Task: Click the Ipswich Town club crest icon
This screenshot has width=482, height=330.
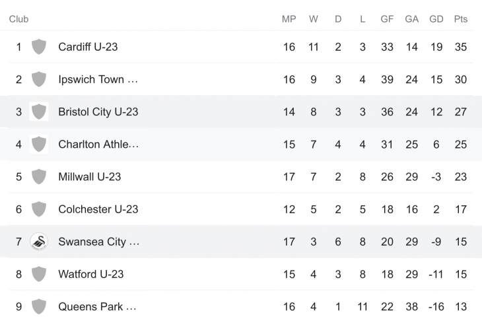Action: [x=39, y=79]
